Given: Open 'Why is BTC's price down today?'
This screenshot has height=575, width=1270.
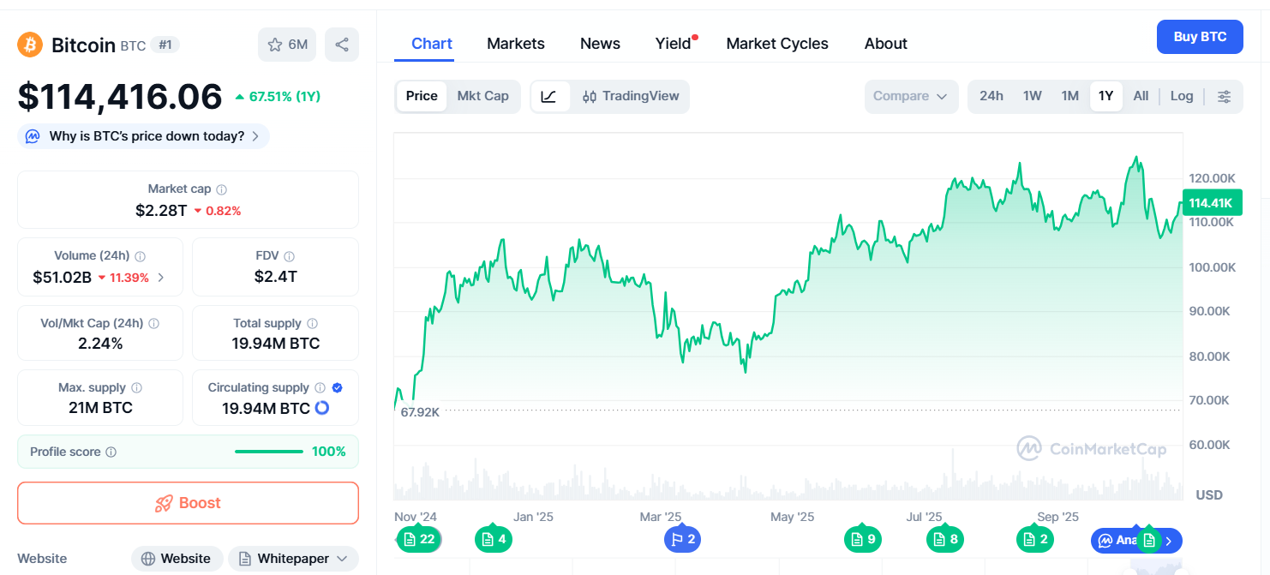Looking at the screenshot, I should coord(143,136).
